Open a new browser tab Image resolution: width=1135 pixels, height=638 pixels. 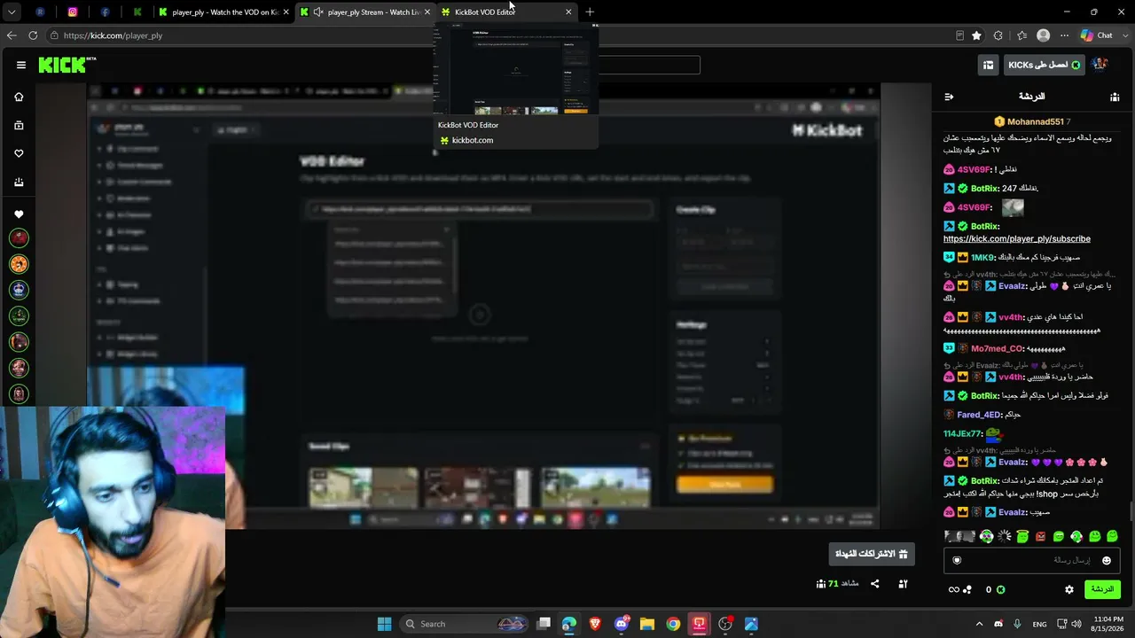[590, 12]
